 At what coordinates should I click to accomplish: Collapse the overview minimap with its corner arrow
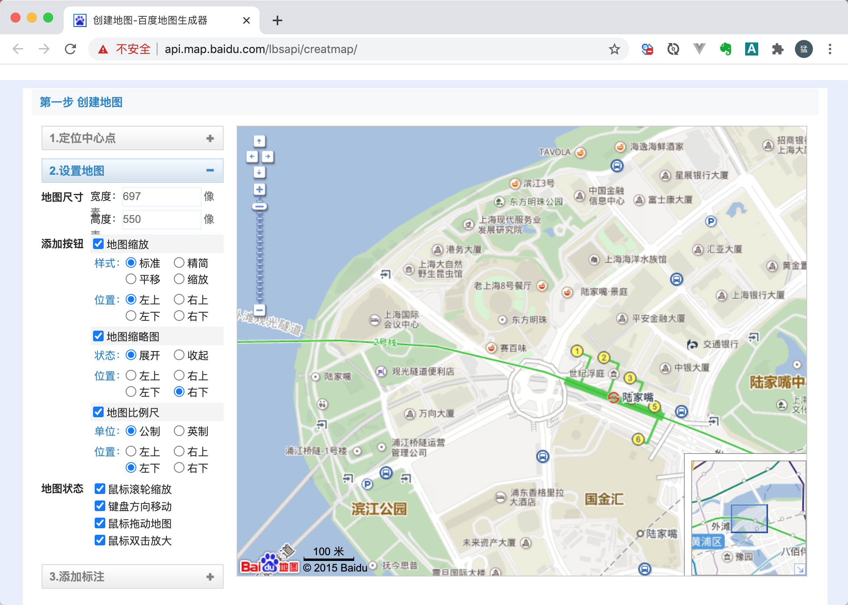[800, 569]
